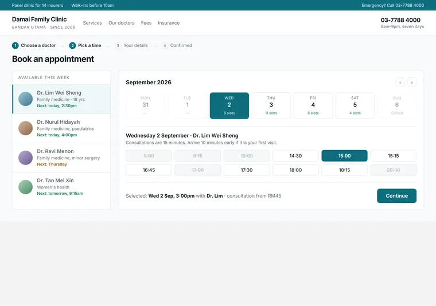Click Emergency call 03-7788 4000 banner

392,5
